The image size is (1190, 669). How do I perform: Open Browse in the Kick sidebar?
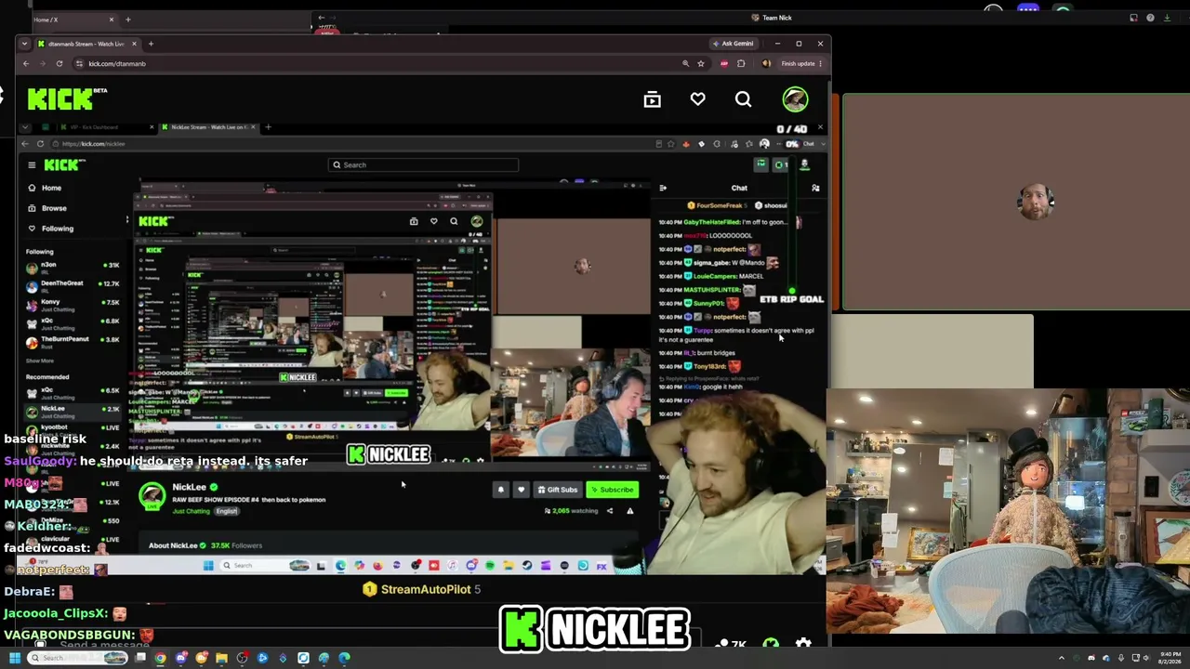(54, 208)
